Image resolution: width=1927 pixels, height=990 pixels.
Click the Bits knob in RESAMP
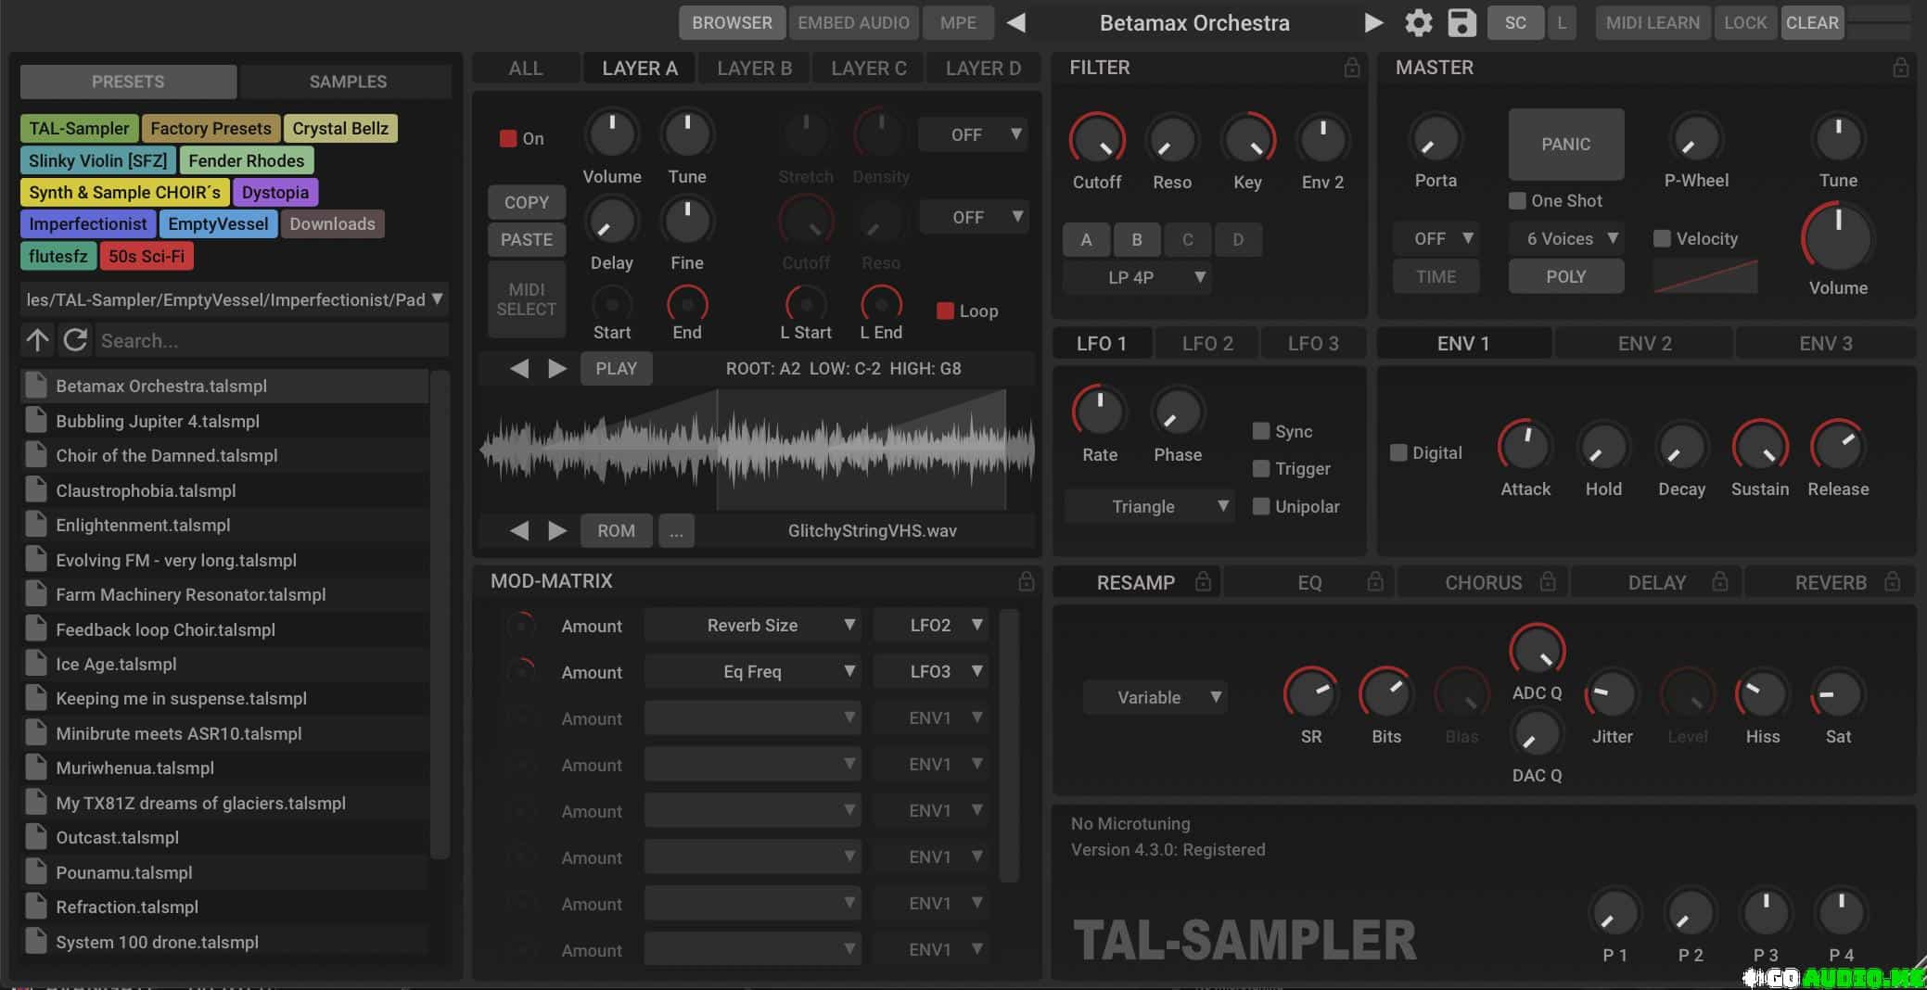tap(1386, 694)
